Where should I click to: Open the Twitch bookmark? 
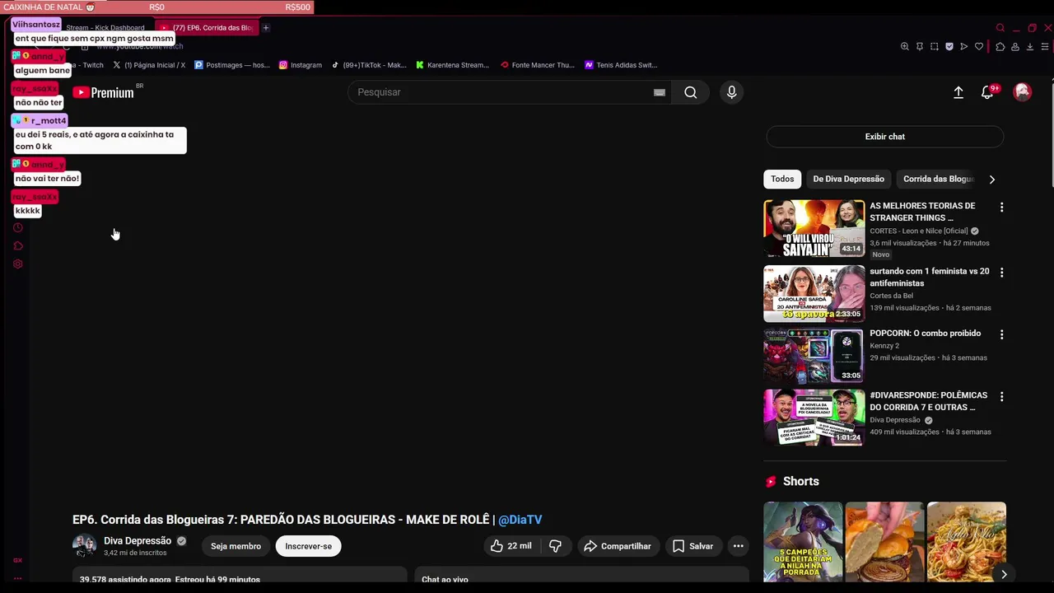87,65
